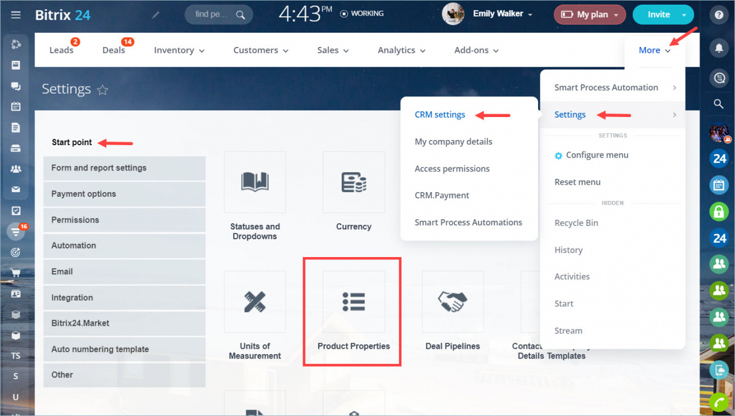
Task: Click the green phone call icon
Action: pyautogui.click(x=719, y=402)
